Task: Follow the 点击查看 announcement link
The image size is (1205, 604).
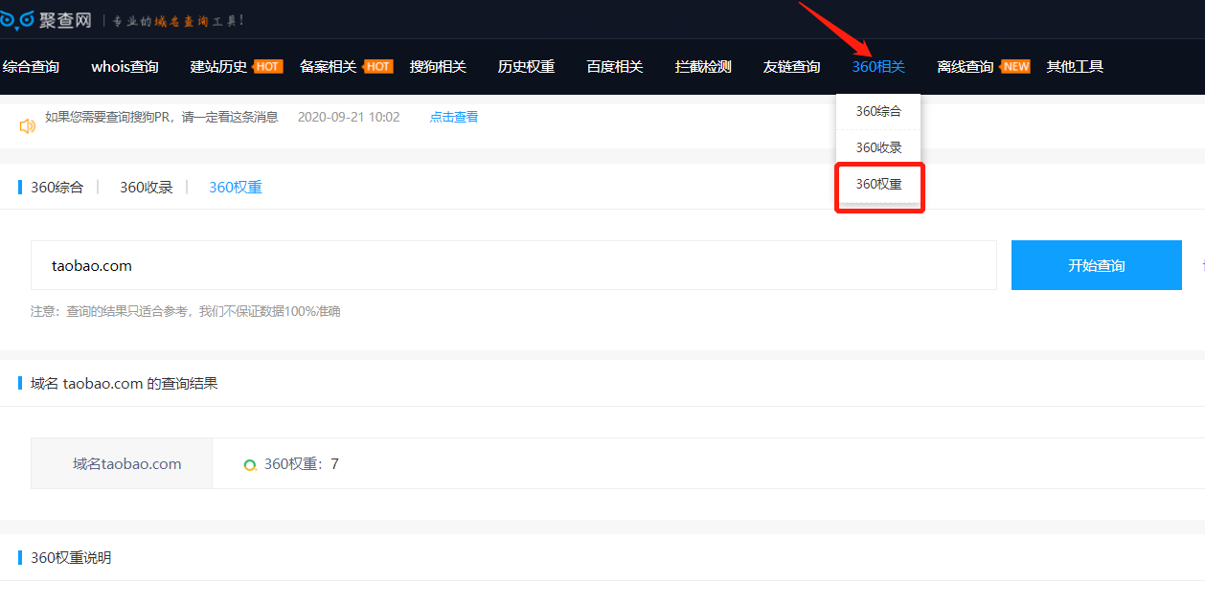Action: 453,117
